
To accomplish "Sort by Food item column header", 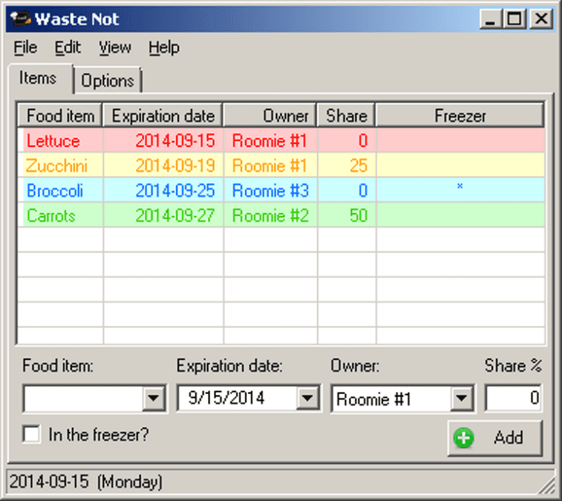I will point(60,115).
